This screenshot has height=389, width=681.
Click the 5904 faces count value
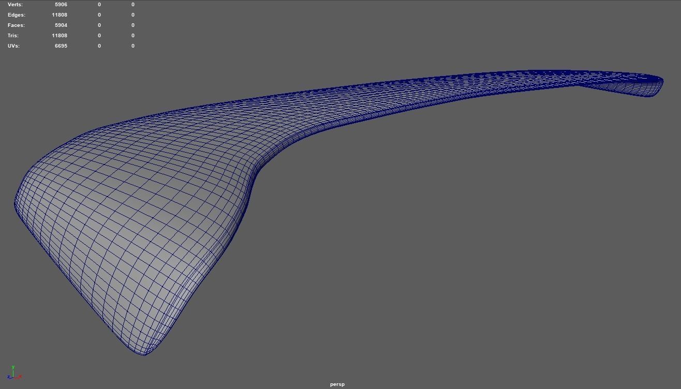coord(61,25)
